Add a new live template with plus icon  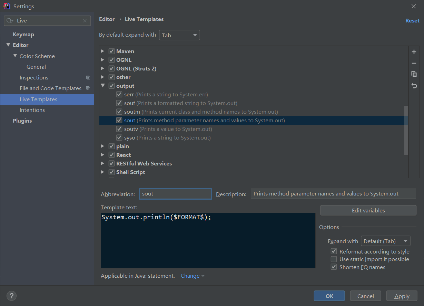(x=414, y=52)
